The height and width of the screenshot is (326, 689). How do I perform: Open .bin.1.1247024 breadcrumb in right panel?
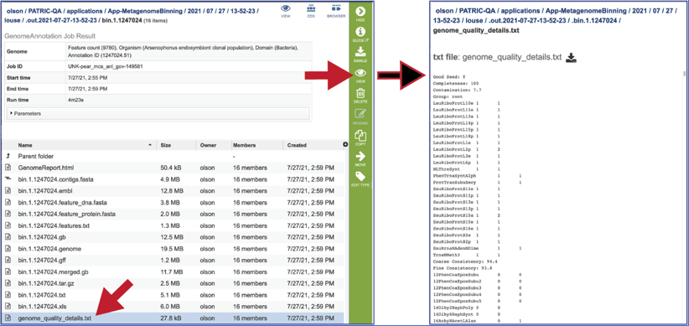pyautogui.click(x=594, y=21)
